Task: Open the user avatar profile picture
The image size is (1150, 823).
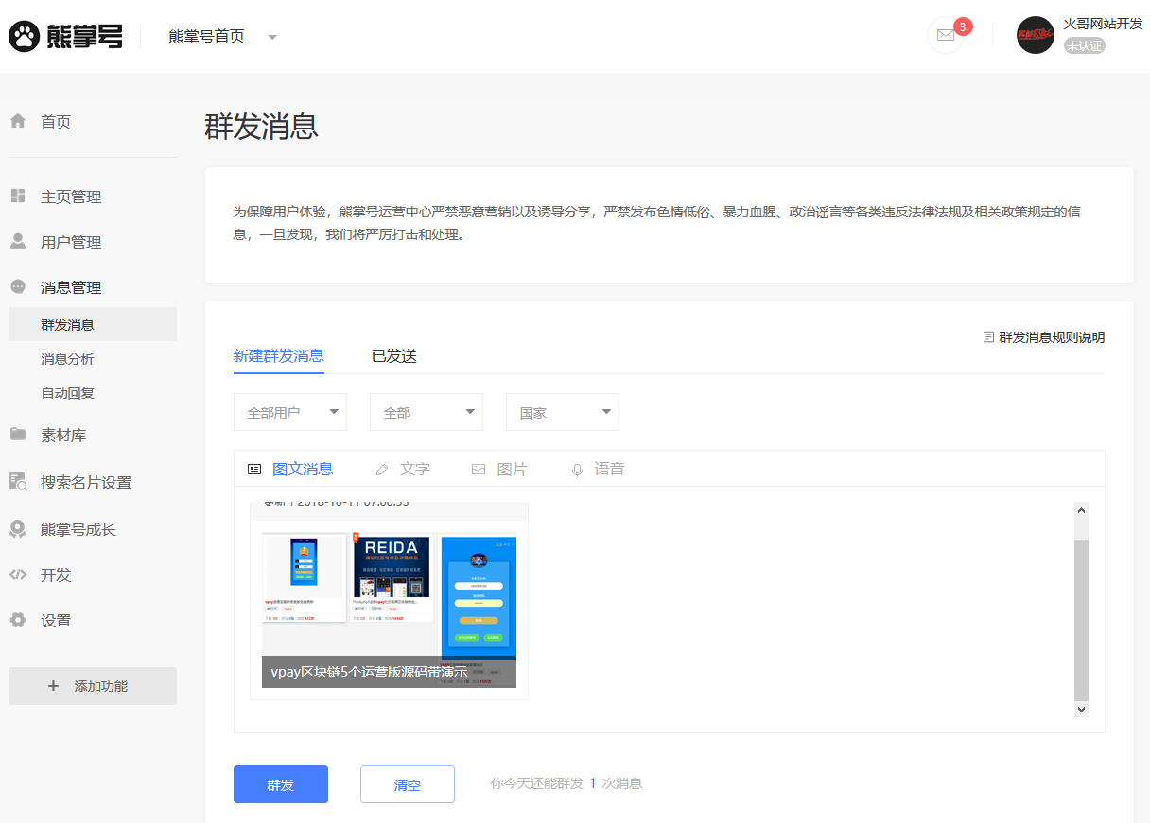Action: [1035, 35]
